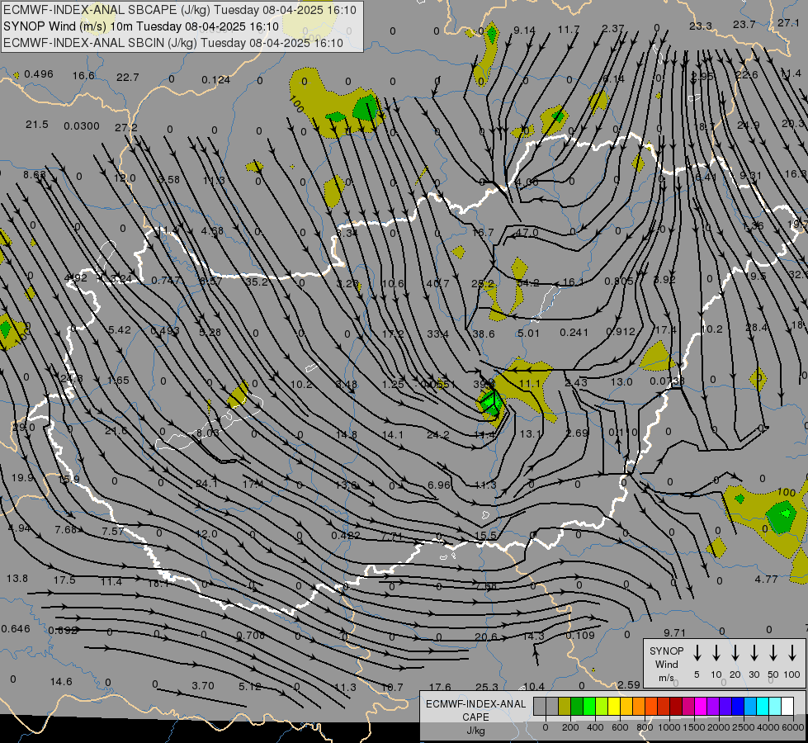Click the '0.646' value at the left edge
Screen dimensions: 808x743
(16, 629)
